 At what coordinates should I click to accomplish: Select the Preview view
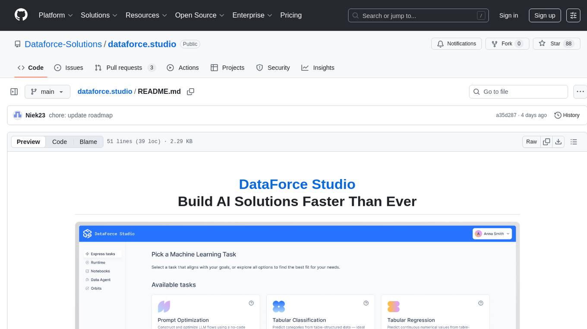[x=28, y=142]
